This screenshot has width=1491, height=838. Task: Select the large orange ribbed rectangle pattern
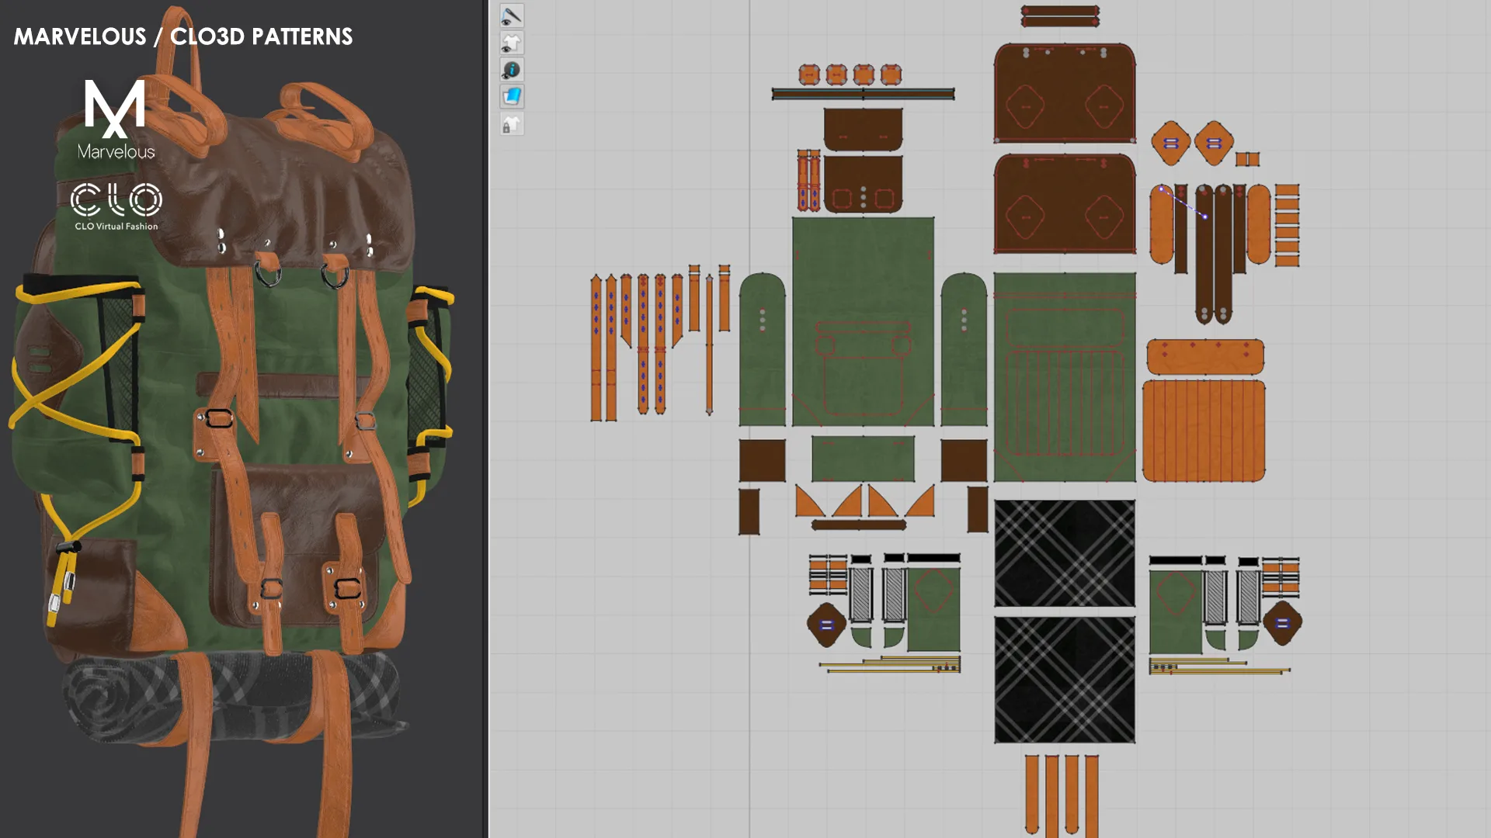(1203, 431)
